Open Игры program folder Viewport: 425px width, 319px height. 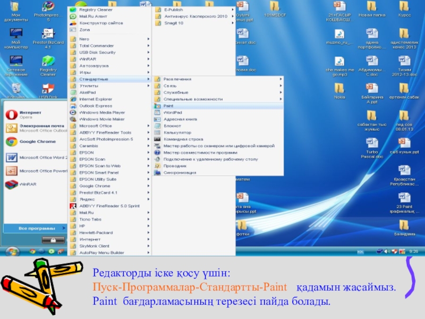(110, 72)
